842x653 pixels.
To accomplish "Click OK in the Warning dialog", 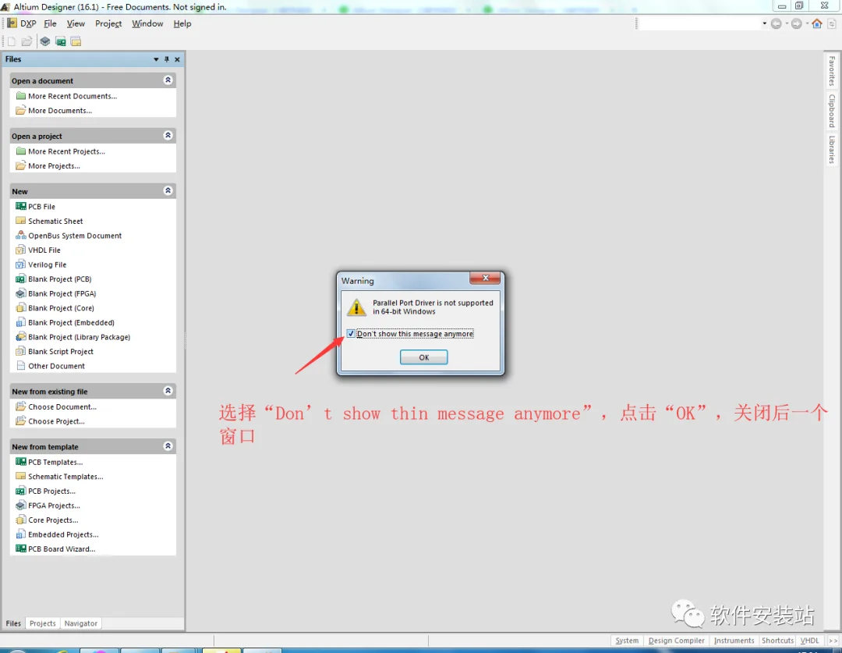I will click(x=423, y=357).
